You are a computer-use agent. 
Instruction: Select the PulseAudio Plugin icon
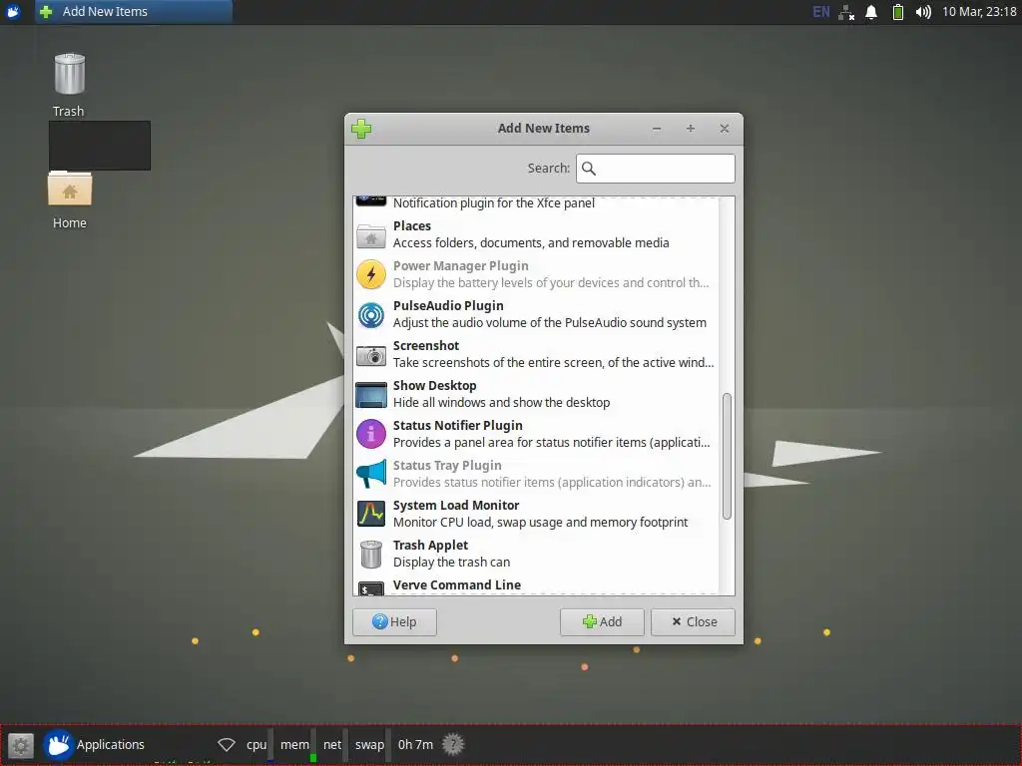[x=371, y=314]
